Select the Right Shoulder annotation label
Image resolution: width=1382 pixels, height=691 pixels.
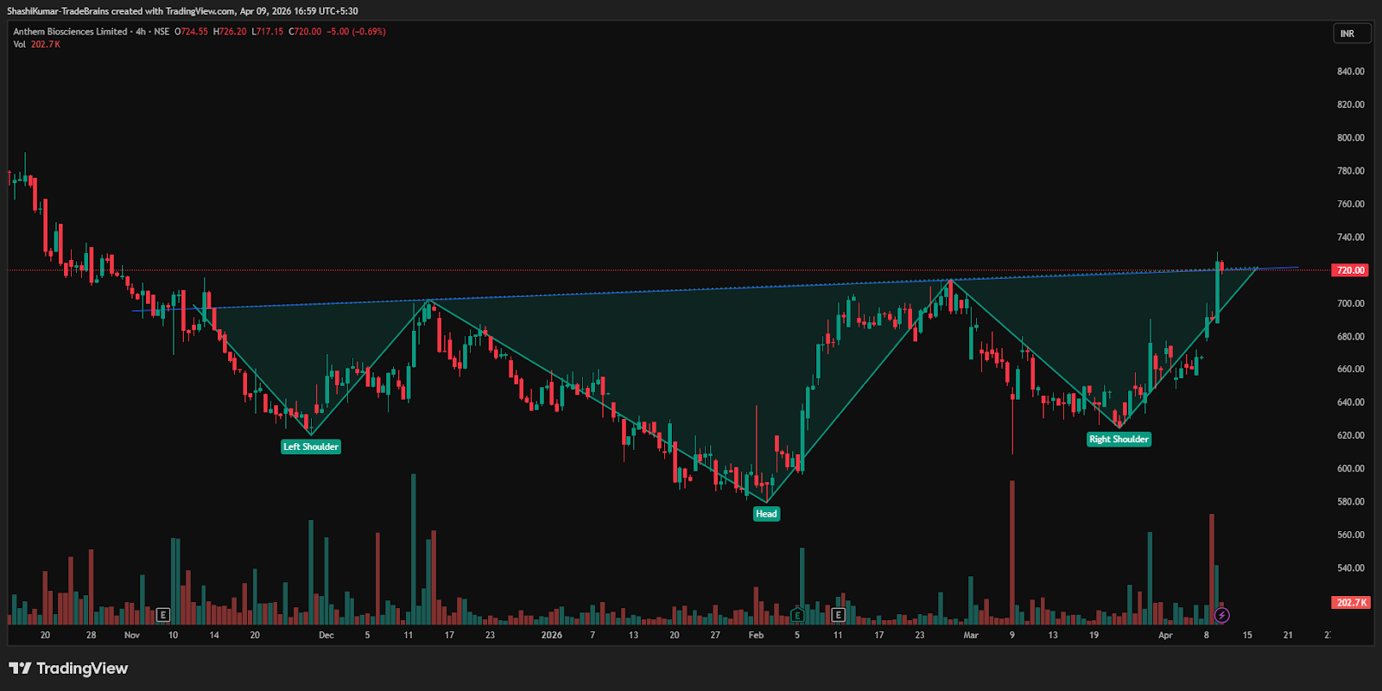(x=1119, y=440)
